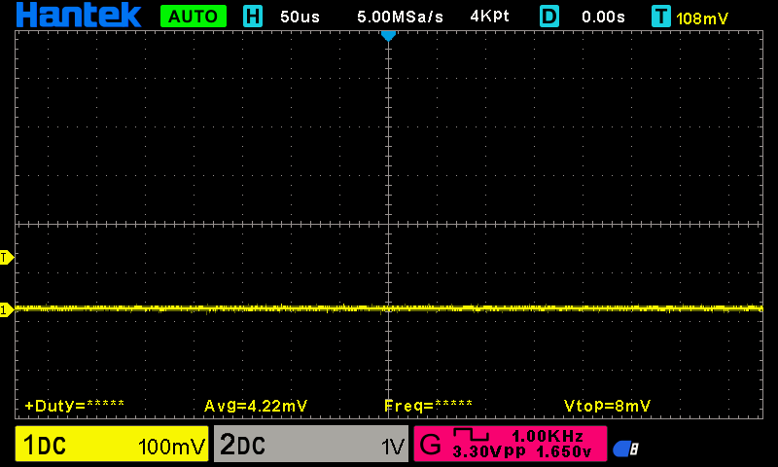This screenshot has width=778, height=467.
Task: Click the blue T trigger icon
Action: [x=661, y=17]
